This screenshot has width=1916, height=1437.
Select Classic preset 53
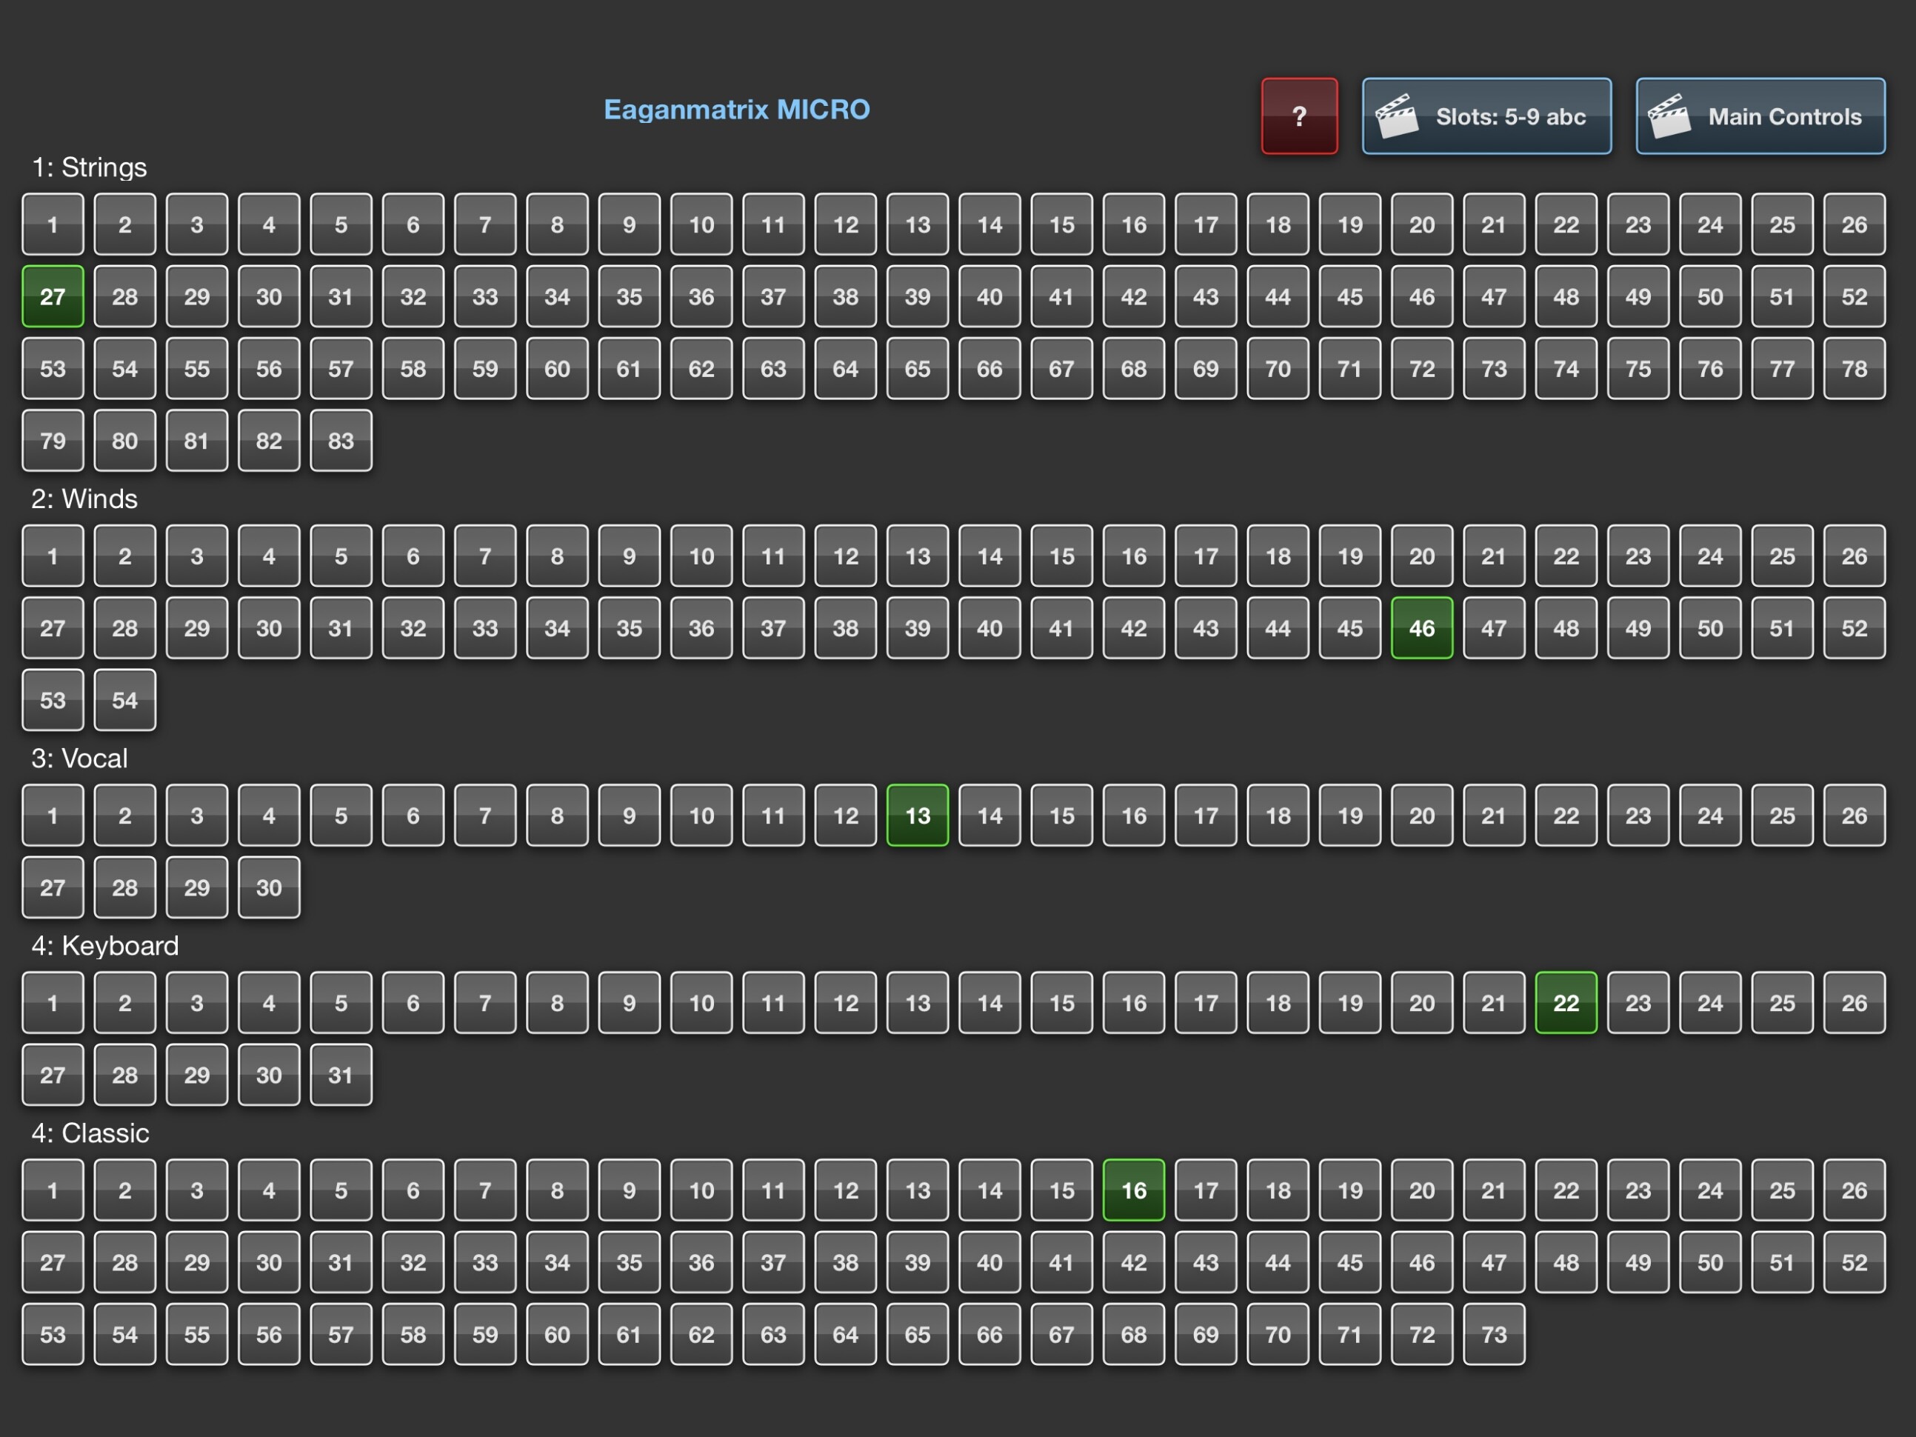(53, 1333)
